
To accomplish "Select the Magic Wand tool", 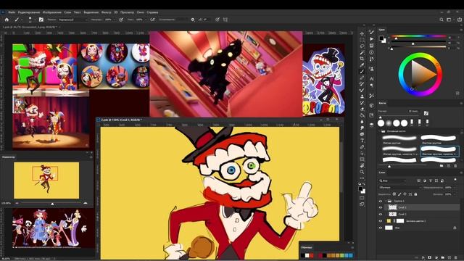I will point(362,52).
